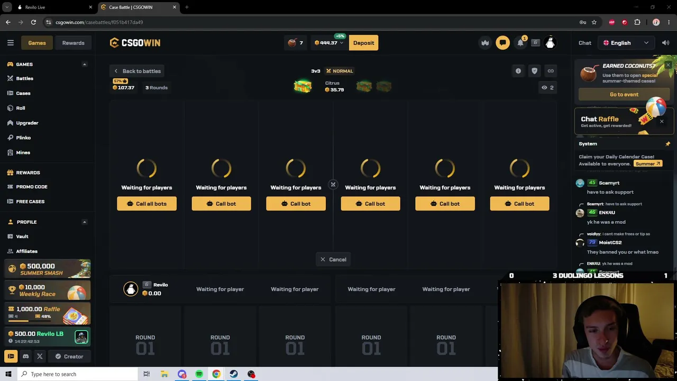Click the yellow chat bubble icon
The image size is (677, 381).
(502, 43)
